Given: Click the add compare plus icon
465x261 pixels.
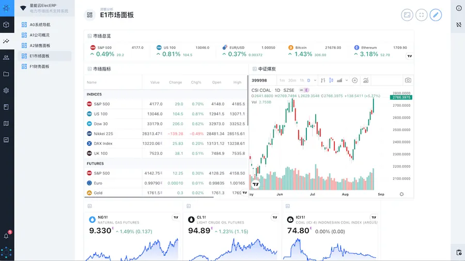Looking at the screenshot, I should 354,80.
